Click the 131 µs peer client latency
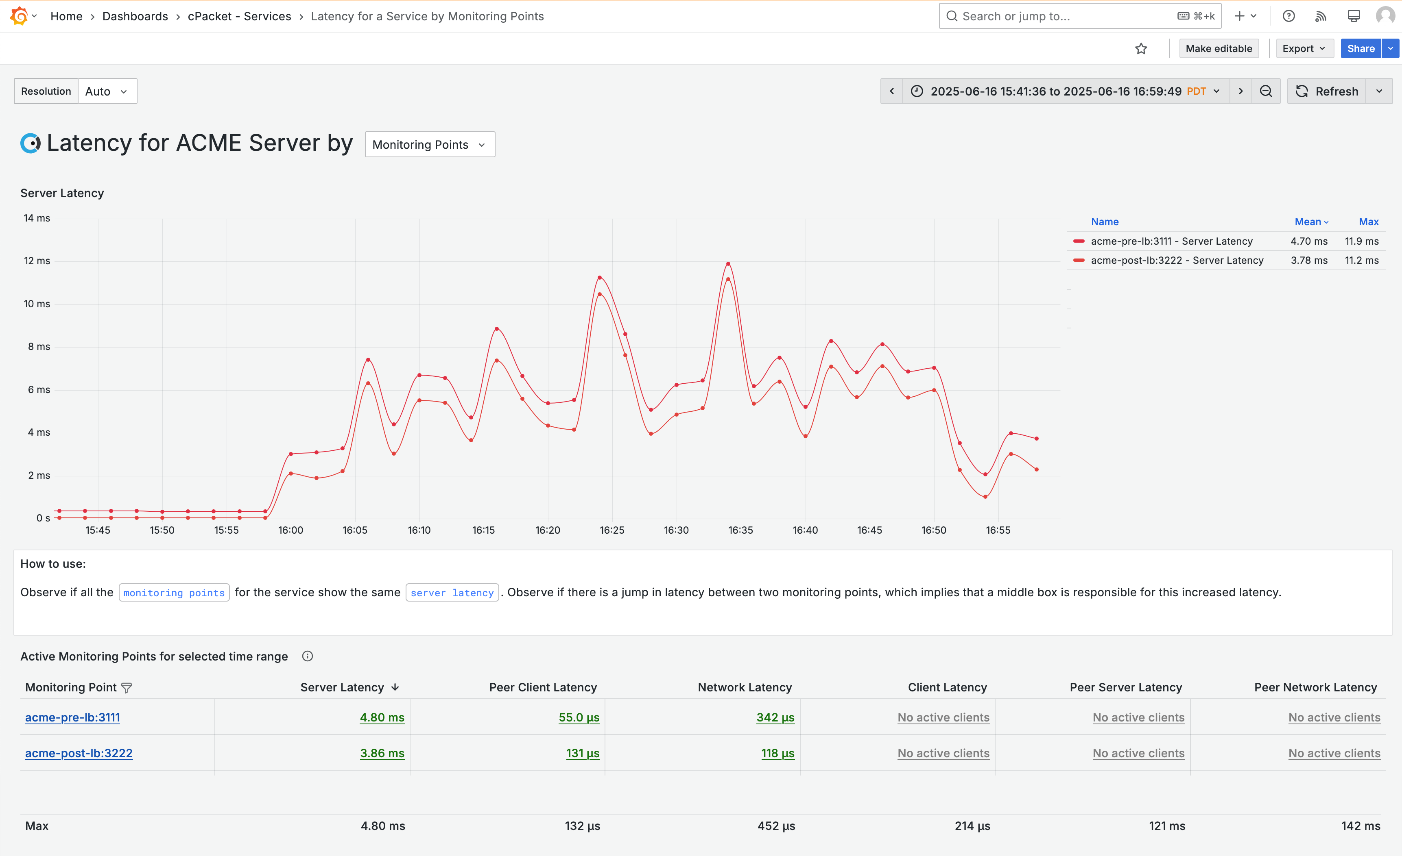The image size is (1402, 856). click(583, 753)
